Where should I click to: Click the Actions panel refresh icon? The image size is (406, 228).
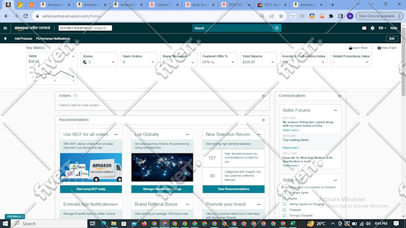click(x=263, y=96)
